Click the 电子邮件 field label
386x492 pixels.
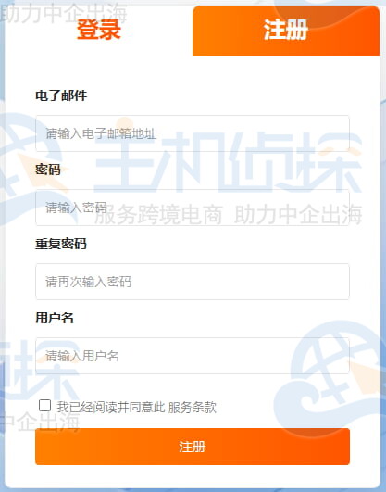coord(61,95)
